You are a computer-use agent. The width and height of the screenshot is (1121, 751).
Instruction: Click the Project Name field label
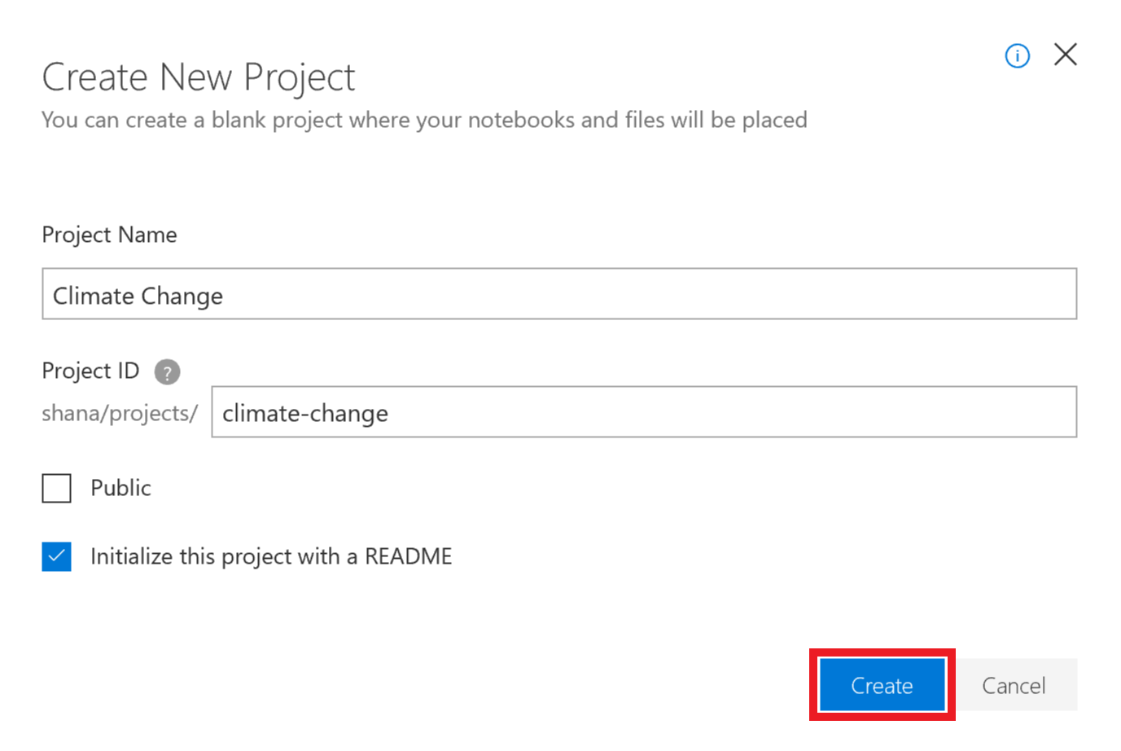(109, 235)
